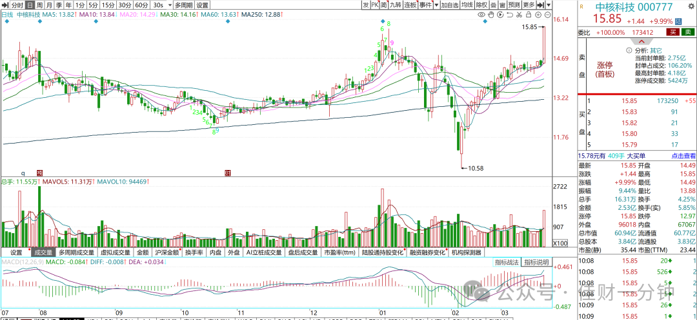Click the 点击查看 link

683,156
